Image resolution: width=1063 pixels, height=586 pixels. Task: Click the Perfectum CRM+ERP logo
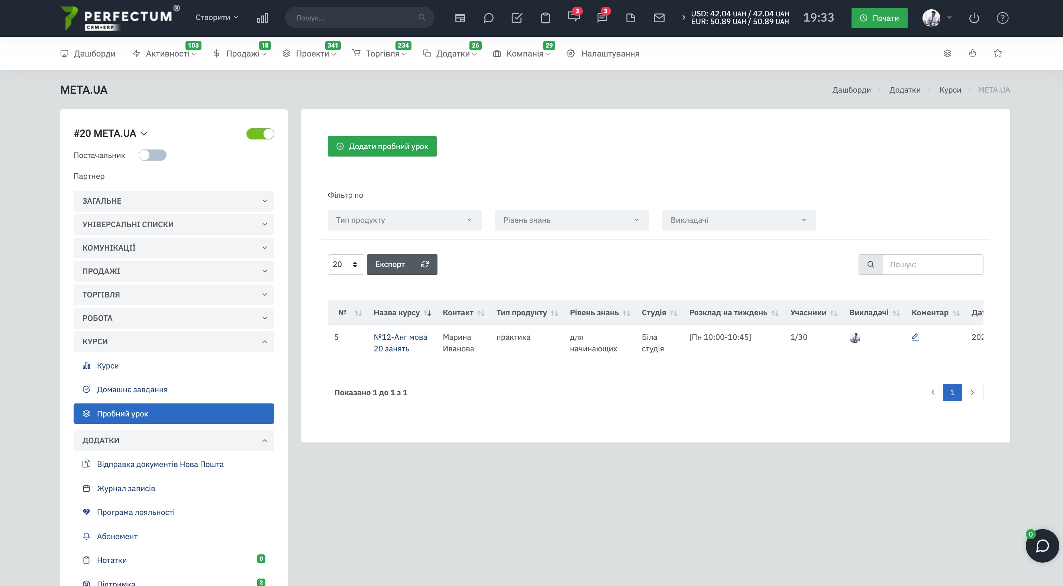(x=120, y=18)
